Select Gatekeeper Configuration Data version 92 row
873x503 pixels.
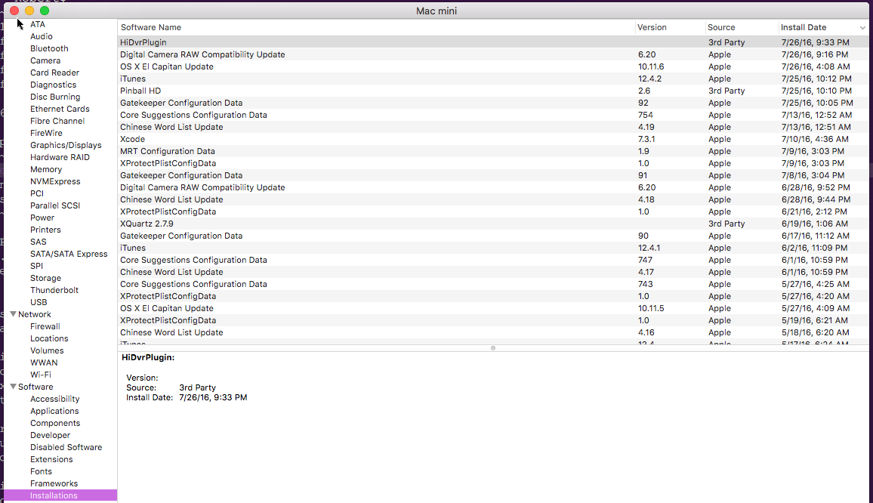click(x=493, y=103)
